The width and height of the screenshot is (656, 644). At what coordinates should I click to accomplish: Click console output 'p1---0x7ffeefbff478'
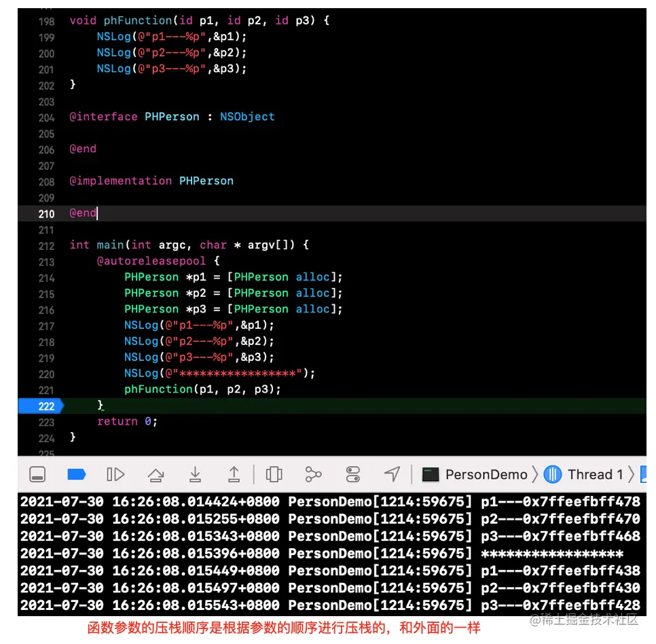click(x=561, y=502)
